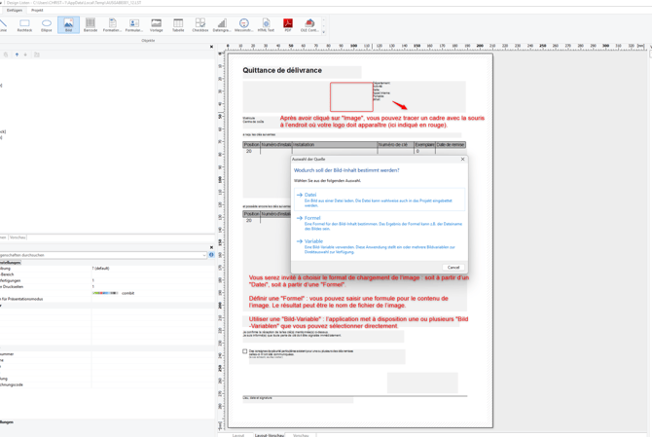This screenshot has height=437, width=652.
Task: Expand the properties search dropdown
Action: click(204, 255)
